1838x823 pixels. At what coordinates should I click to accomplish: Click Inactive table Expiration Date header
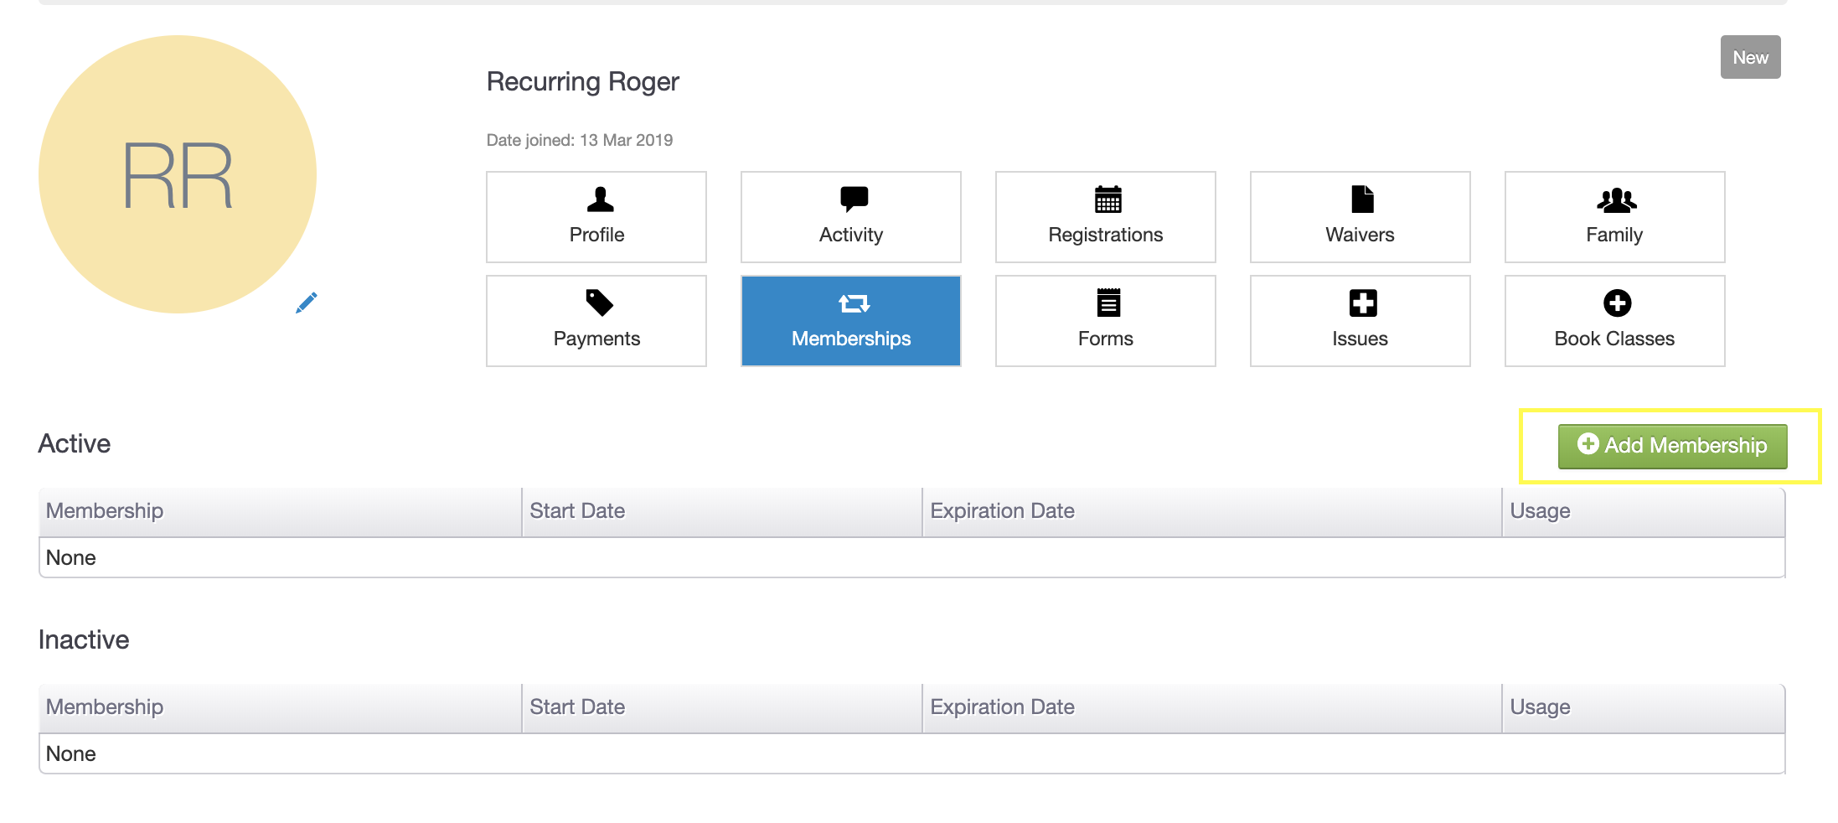coord(1002,707)
